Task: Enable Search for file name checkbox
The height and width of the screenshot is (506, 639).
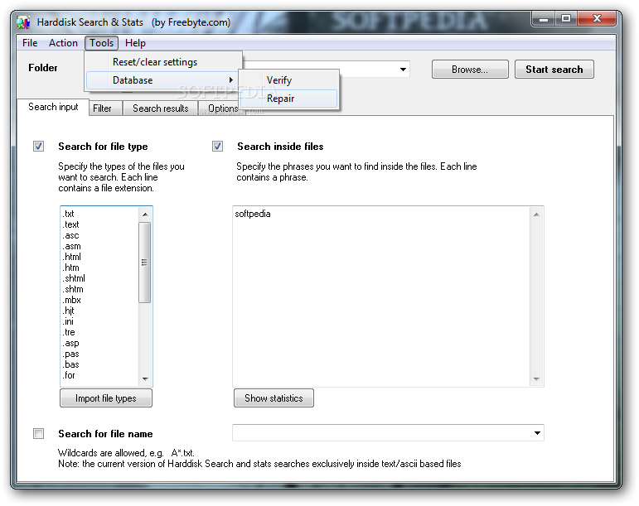Action: point(39,434)
